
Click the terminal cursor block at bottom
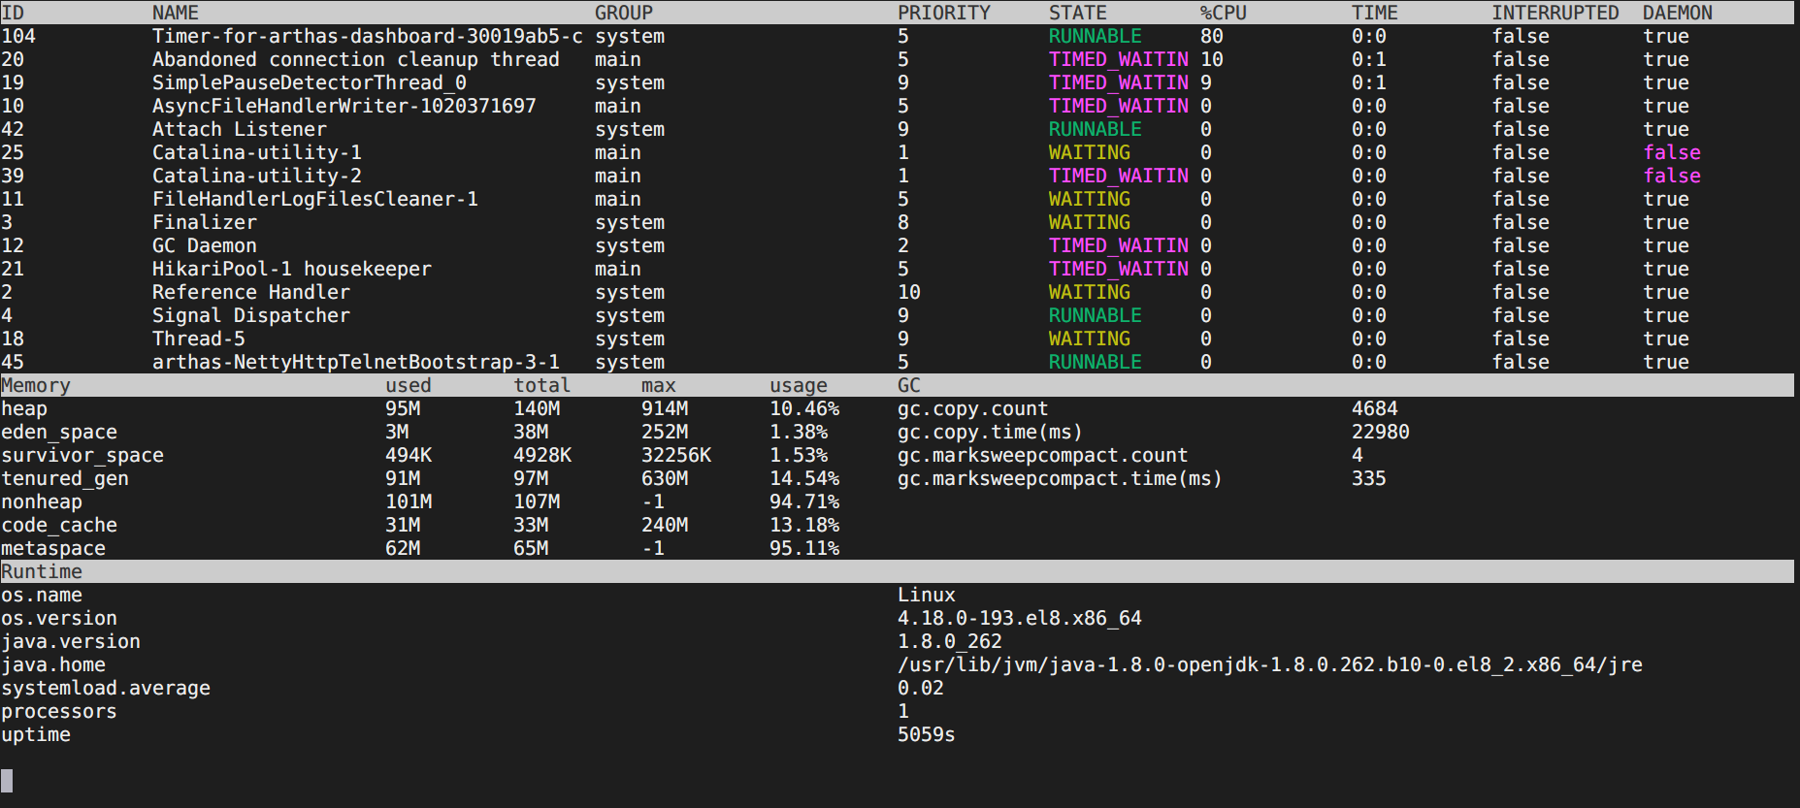pyautogui.click(x=7, y=780)
